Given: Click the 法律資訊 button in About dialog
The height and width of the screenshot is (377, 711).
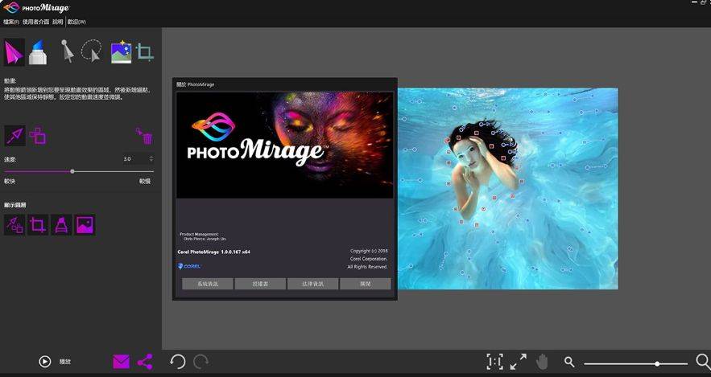Looking at the screenshot, I should point(313,284).
